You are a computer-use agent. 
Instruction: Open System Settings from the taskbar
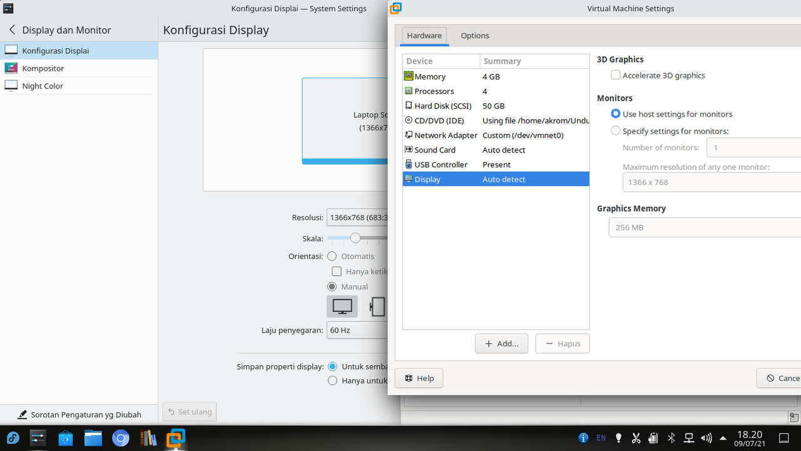click(x=39, y=438)
